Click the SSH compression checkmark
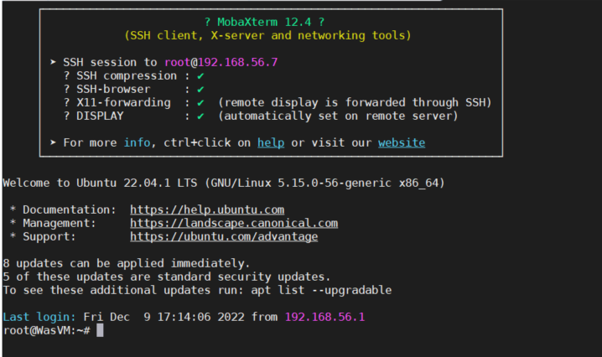Image resolution: width=602 pixels, height=357 pixels. 200,76
